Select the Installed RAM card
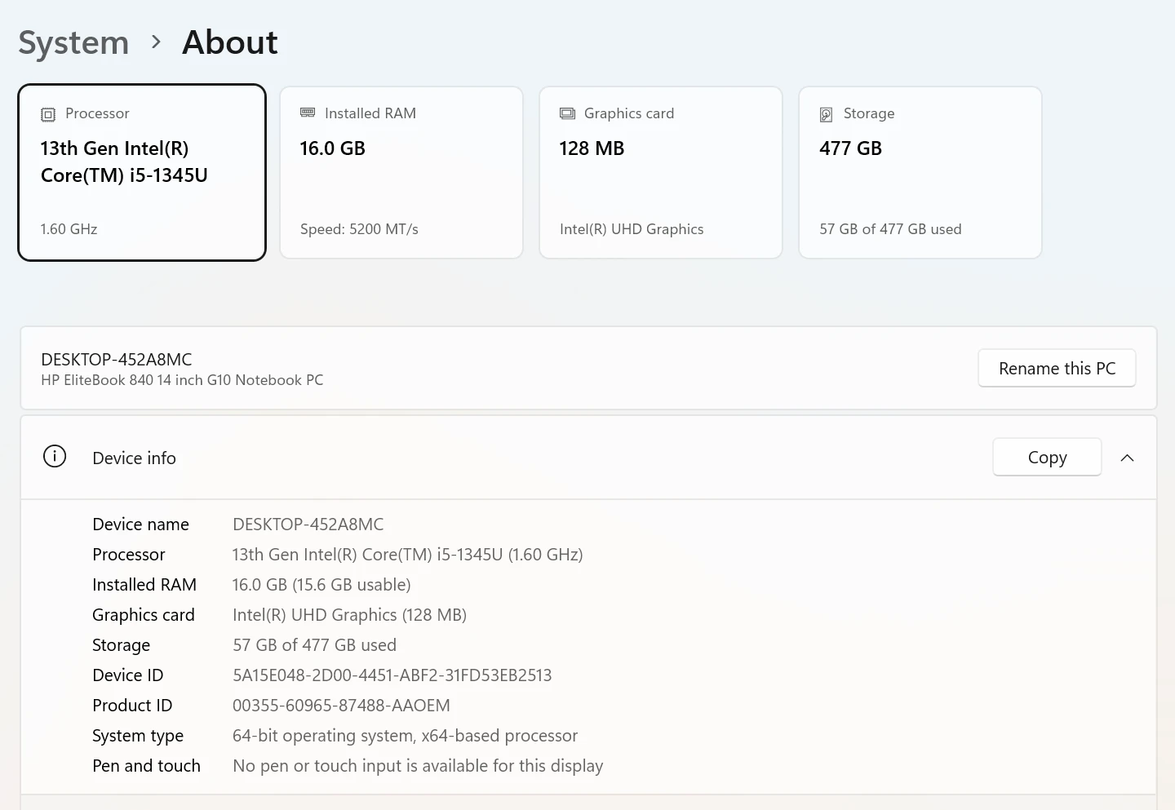The image size is (1175, 810). tap(401, 172)
